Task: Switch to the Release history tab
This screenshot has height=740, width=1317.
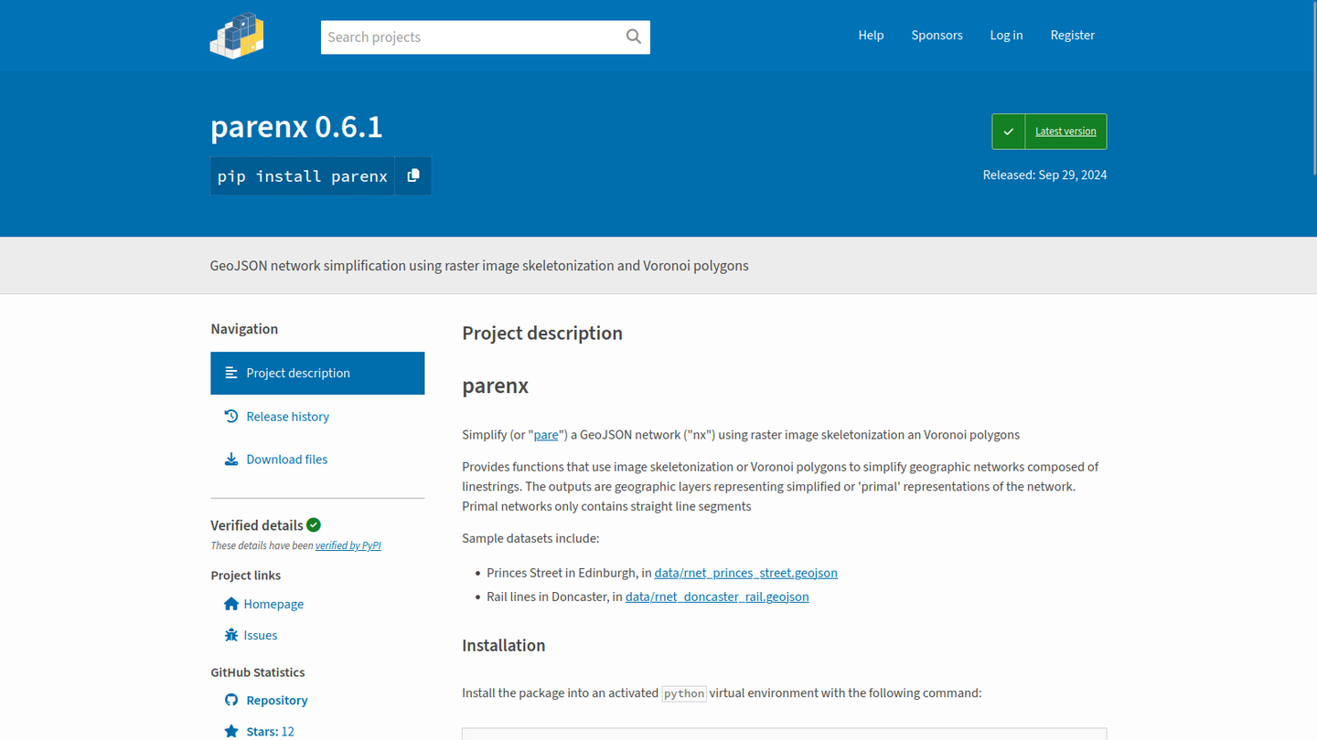Action: coord(287,417)
